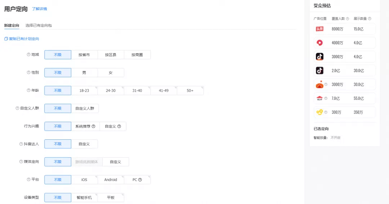This screenshot has width=389, height=204.
Task: Choose 自定义 for 抖音达人
Action: (84, 144)
